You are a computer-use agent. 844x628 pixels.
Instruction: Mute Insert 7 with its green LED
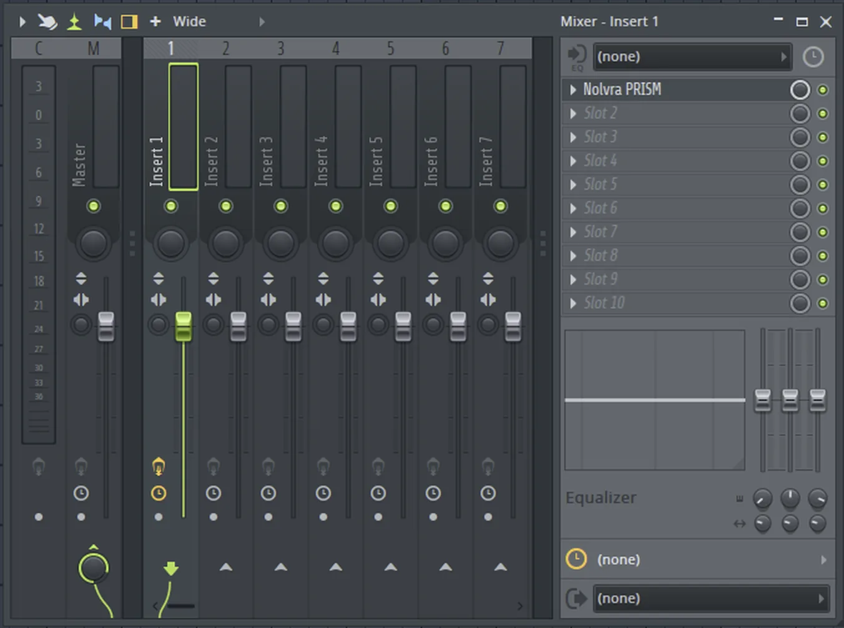point(501,206)
